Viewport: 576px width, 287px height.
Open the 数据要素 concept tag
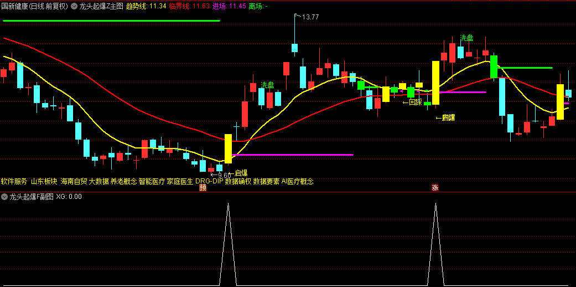(x=266, y=181)
